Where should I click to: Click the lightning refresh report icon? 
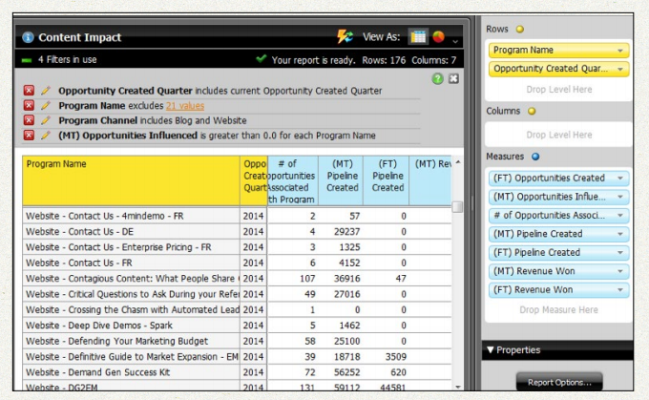(345, 37)
